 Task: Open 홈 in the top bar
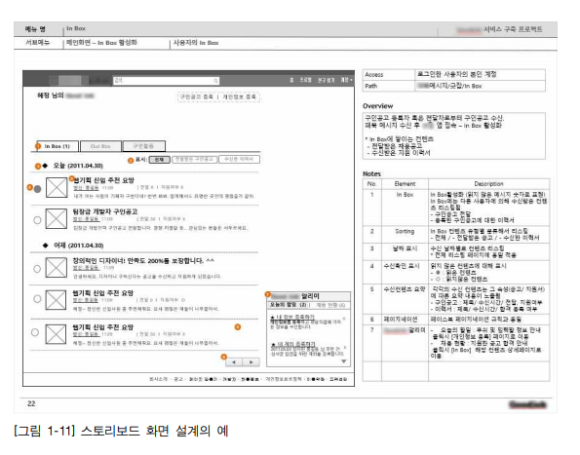(291, 80)
